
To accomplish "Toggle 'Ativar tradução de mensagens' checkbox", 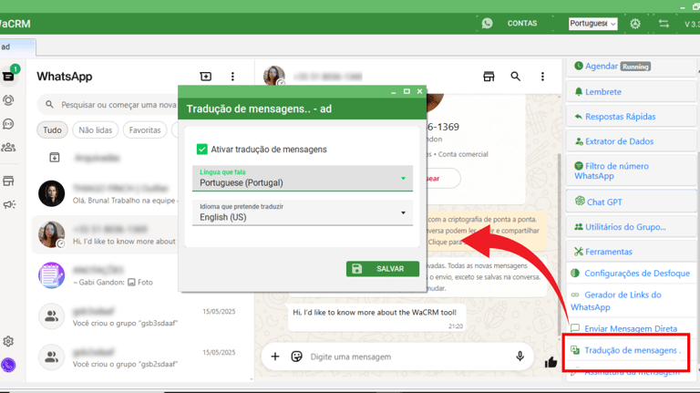I will [x=201, y=150].
